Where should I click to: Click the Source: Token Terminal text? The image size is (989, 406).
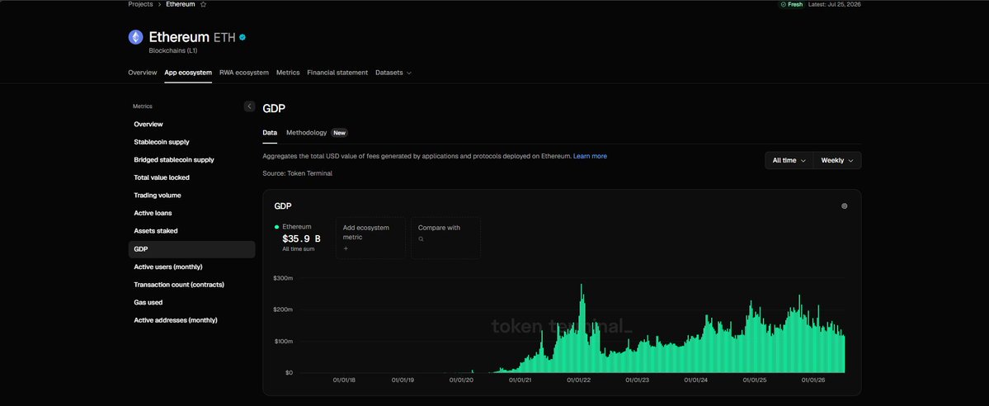tap(297, 173)
